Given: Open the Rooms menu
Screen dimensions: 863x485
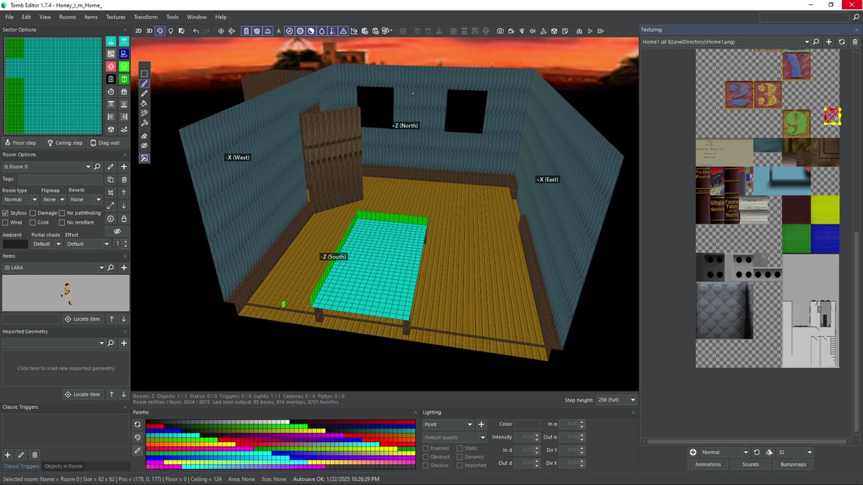Looking at the screenshot, I should (67, 17).
